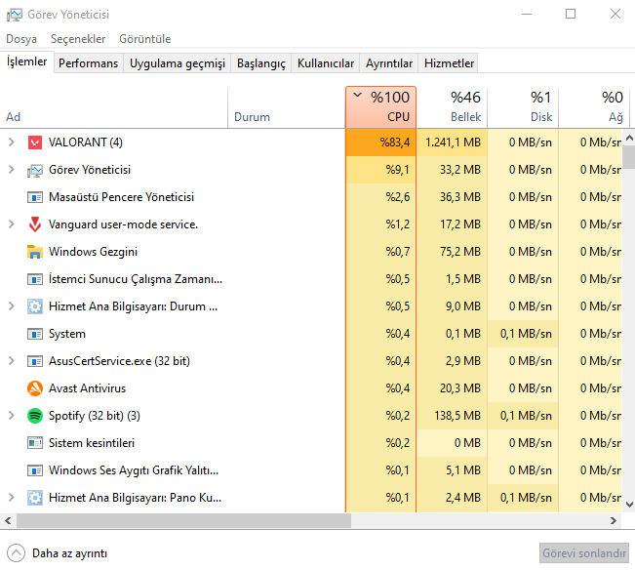Click the horizontal scrollbar right arrow
Image resolution: width=635 pixels, height=570 pixels.
pos(614,520)
